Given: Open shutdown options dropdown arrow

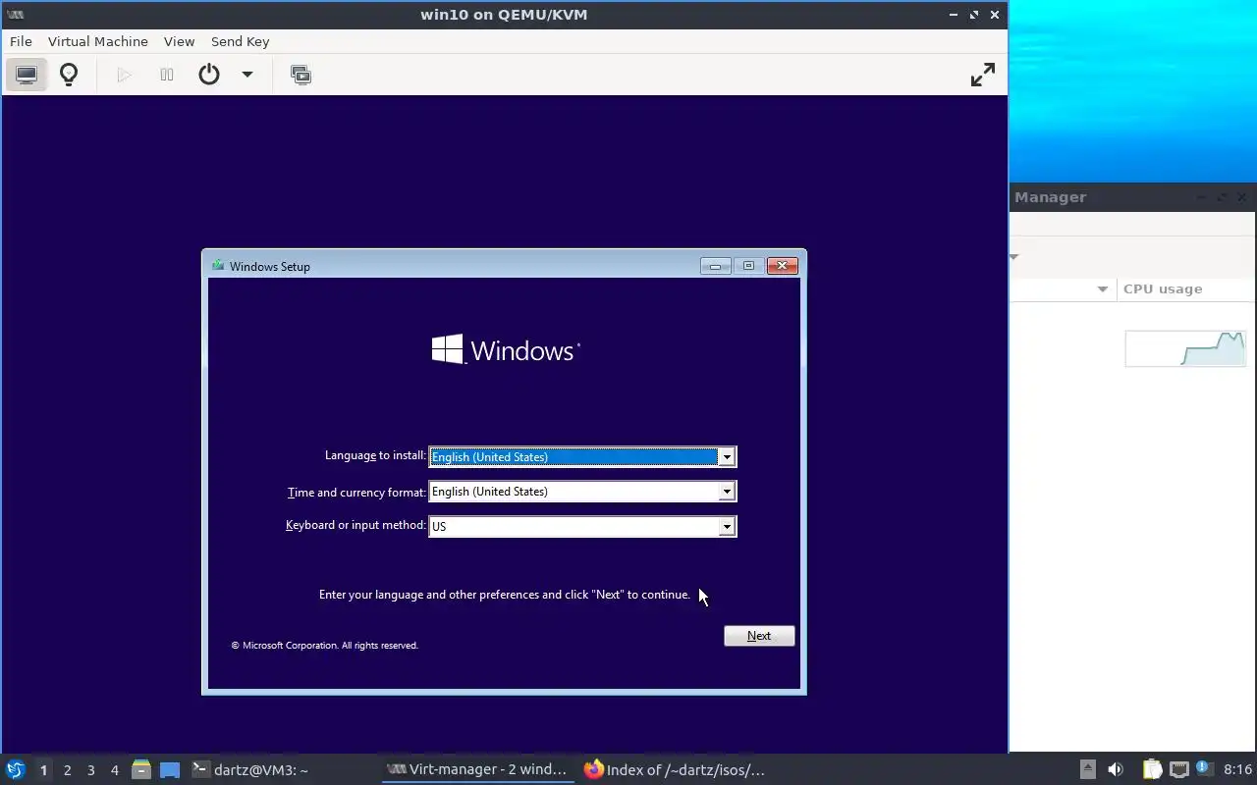Looking at the screenshot, I should (x=247, y=75).
